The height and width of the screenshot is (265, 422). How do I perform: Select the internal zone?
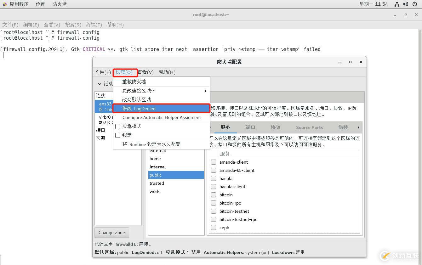(x=176, y=167)
